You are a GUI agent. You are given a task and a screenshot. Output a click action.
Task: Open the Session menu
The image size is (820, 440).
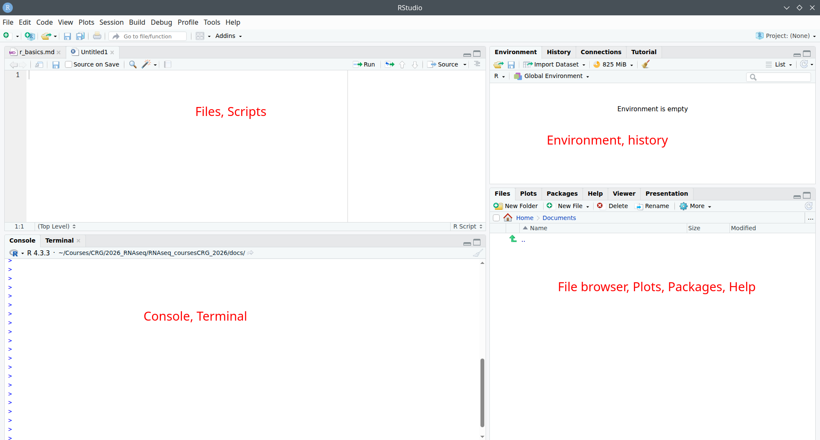tap(111, 22)
